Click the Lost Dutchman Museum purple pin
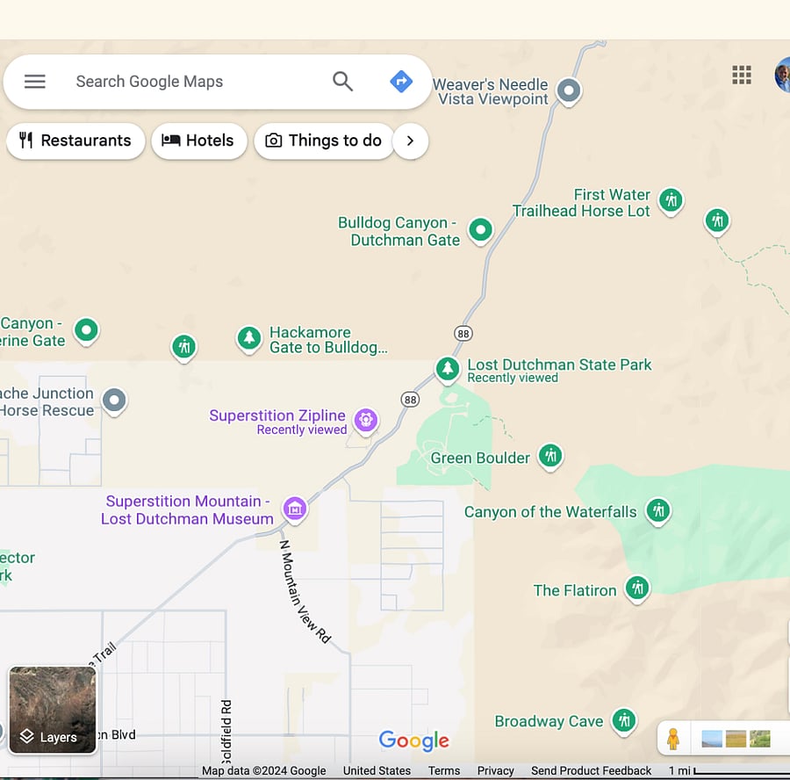The image size is (790, 780). point(295,509)
